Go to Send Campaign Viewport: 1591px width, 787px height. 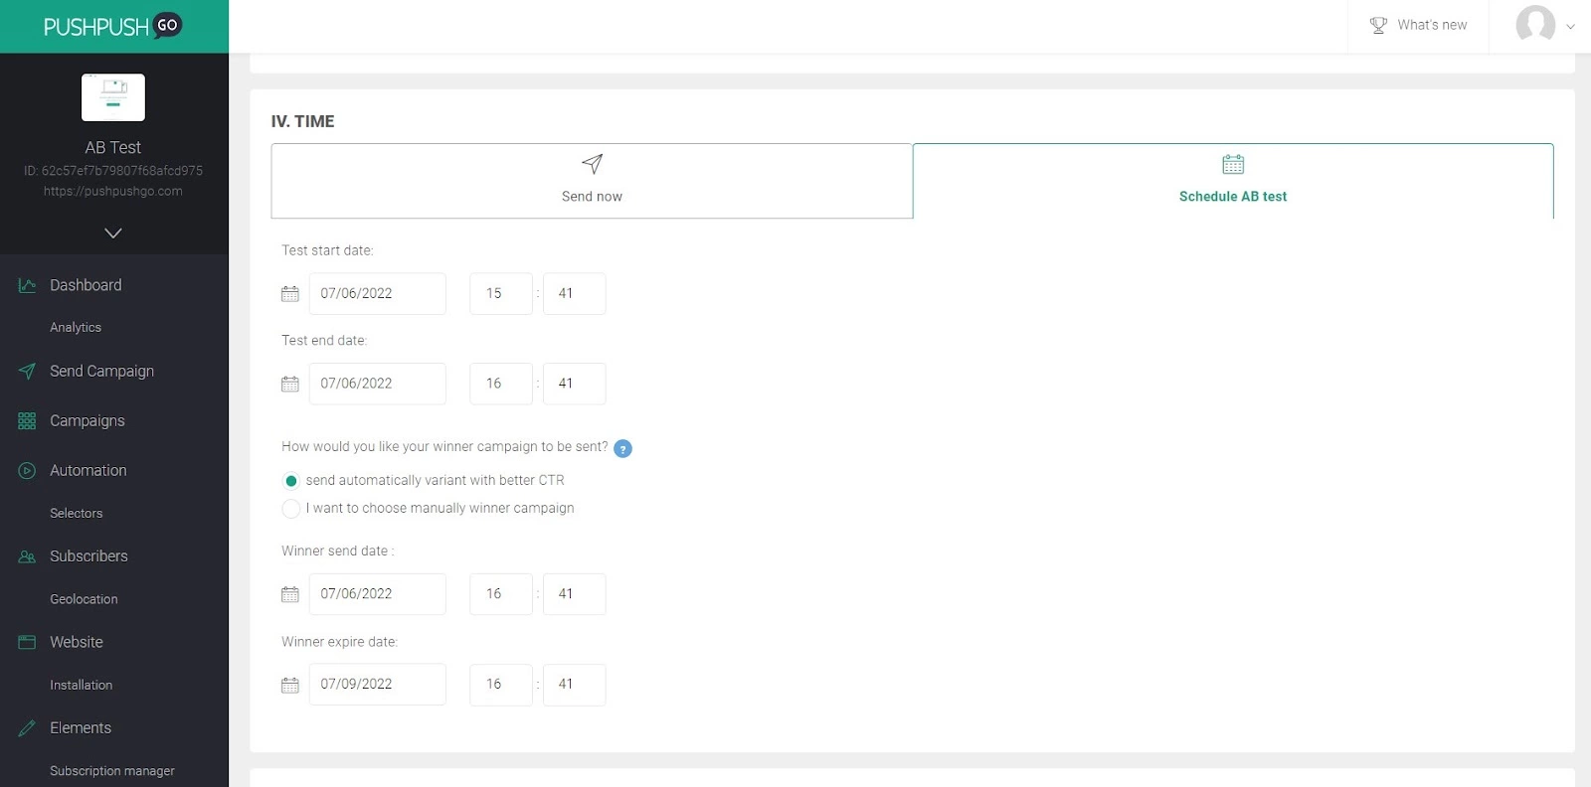(x=101, y=372)
